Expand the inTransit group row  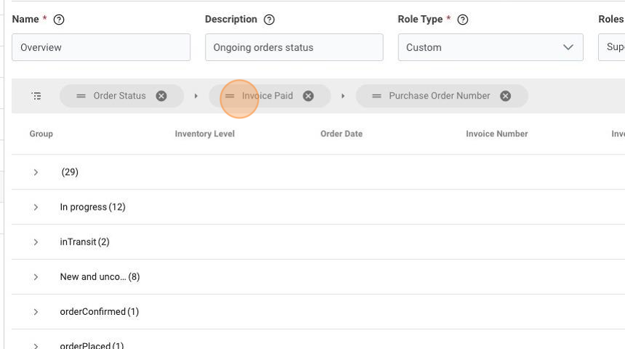click(x=36, y=242)
